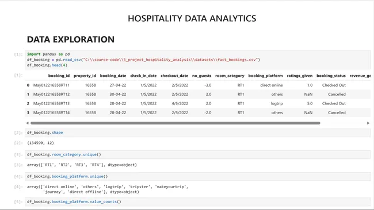Click code cell 1 importing pandas
The height and width of the screenshot is (210, 374).
197,60
